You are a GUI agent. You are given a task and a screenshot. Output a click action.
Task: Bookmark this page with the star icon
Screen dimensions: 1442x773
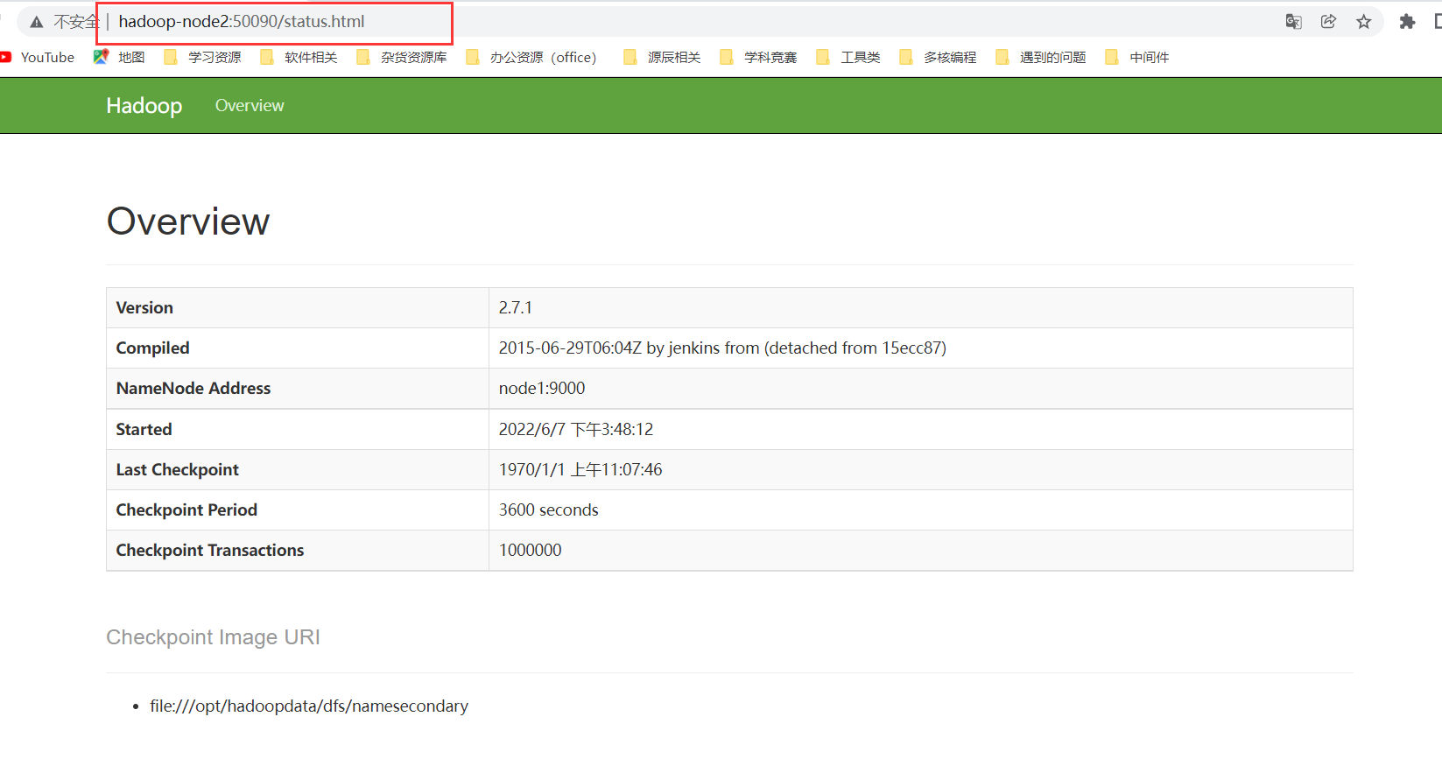pos(1363,22)
